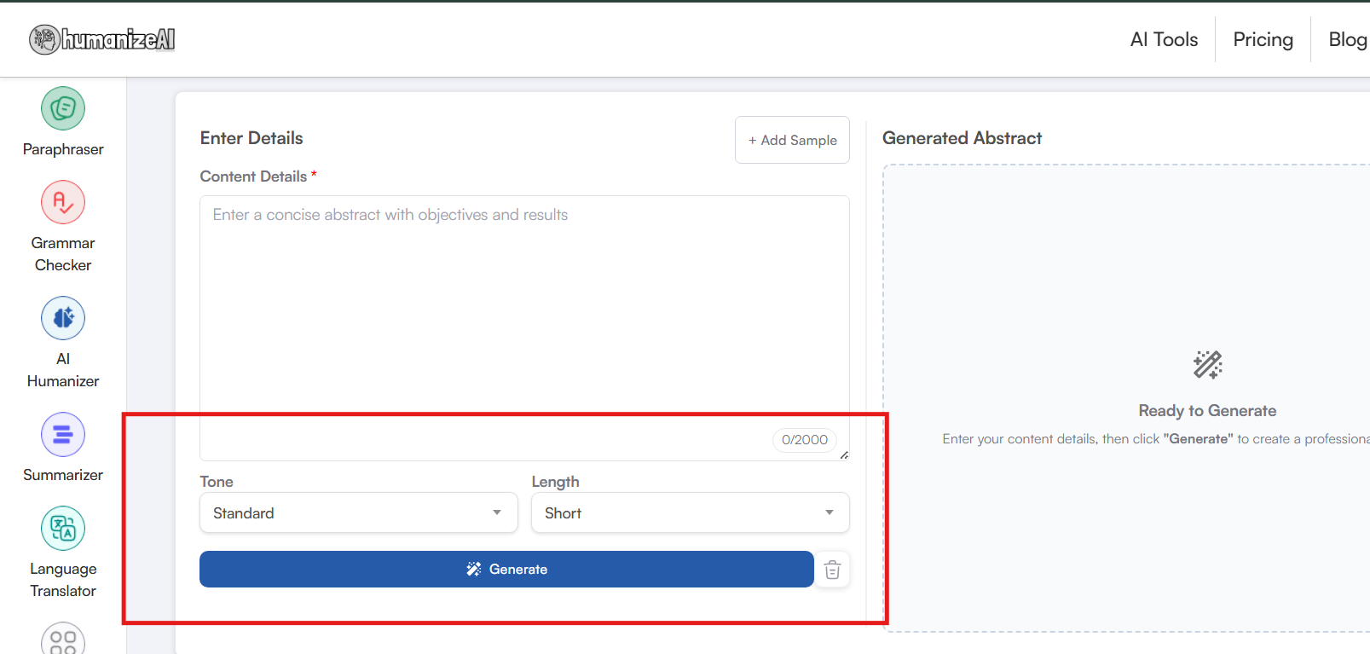Screen dimensions: 1370x654
Task: Select the AI Humanizer brain icon
Action: coord(63,318)
